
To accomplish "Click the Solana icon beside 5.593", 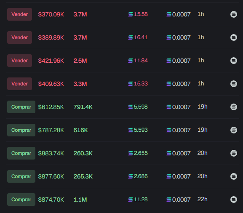I will click(x=131, y=130).
